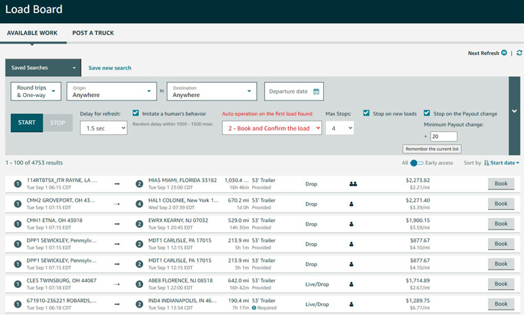The width and height of the screenshot is (524, 315).
Task: Select the Available Work tab
Action: (x=32, y=33)
